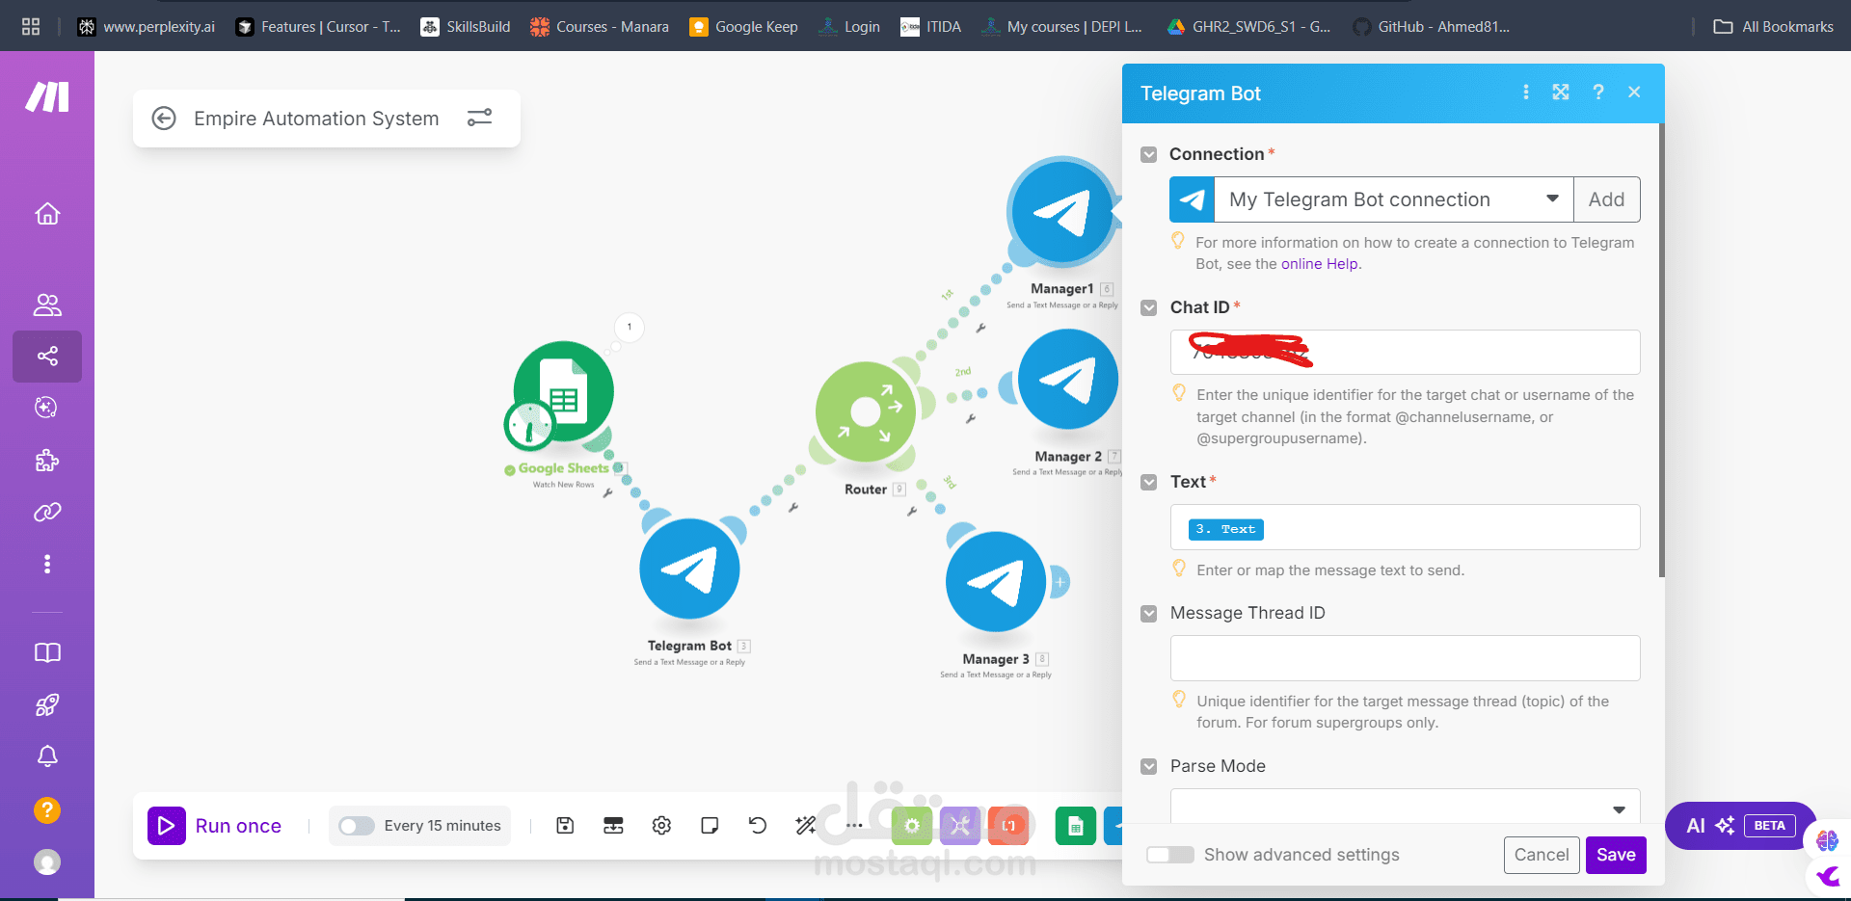The width and height of the screenshot is (1851, 901).
Task: Click the Make logo
Action: tap(47, 96)
